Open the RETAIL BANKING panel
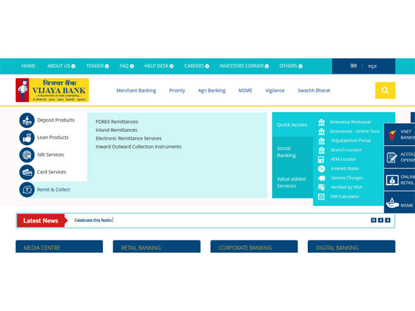Screen dimensions: 415x311 [156, 247]
